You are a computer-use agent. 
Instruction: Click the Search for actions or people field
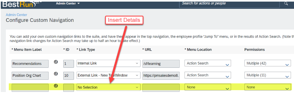pos(230,3)
